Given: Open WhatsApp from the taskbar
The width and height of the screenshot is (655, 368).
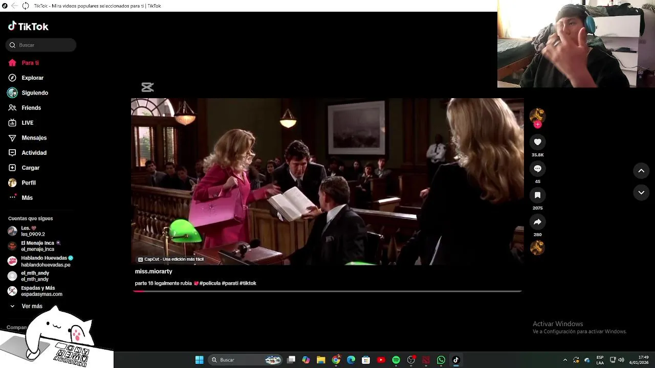Looking at the screenshot, I should coord(441,360).
